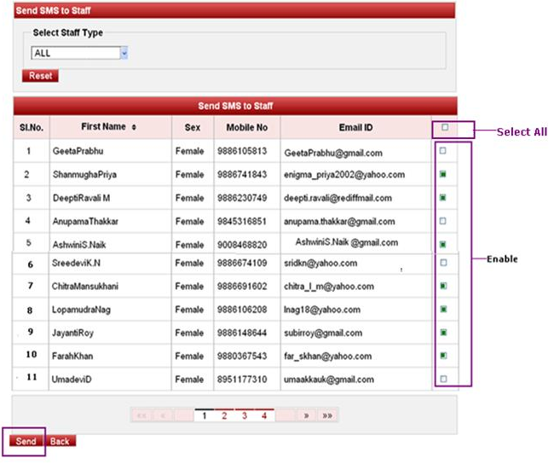Click the first page double-left arrow
The height and width of the screenshot is (464, 554).
coord(141,415)
